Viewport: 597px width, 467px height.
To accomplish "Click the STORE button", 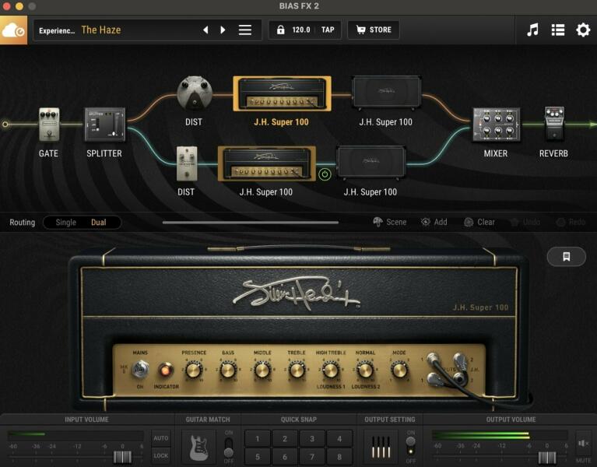I will click(x=374, y=30).
